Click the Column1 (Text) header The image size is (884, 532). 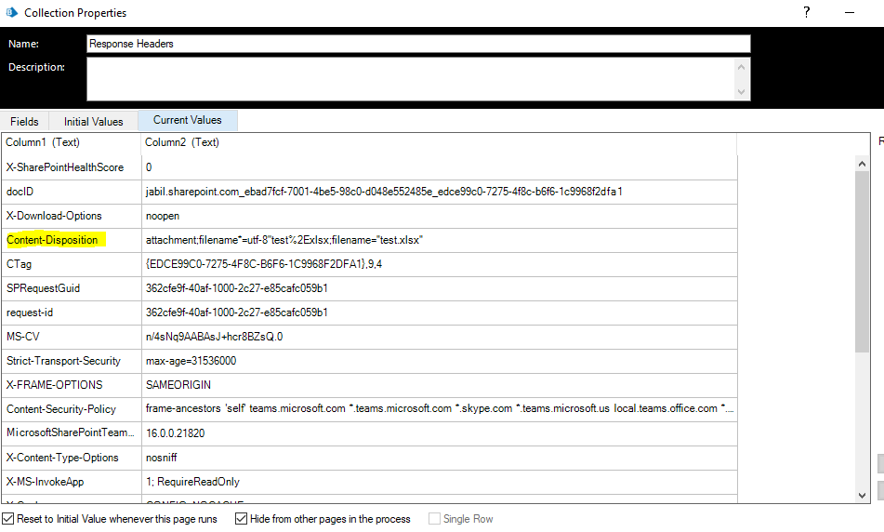point(43,142)
